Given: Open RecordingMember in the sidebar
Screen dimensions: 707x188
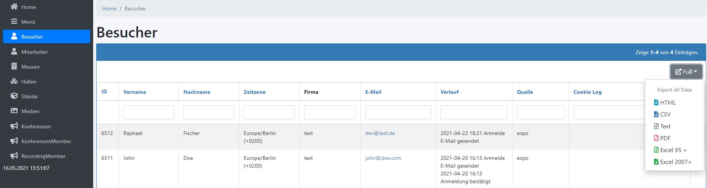Looking at the screenshot, I should coord(43,156).
